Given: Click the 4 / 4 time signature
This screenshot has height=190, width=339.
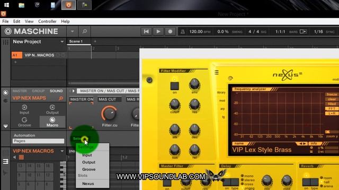Looking at the screenshot, I should click(254, 32).
